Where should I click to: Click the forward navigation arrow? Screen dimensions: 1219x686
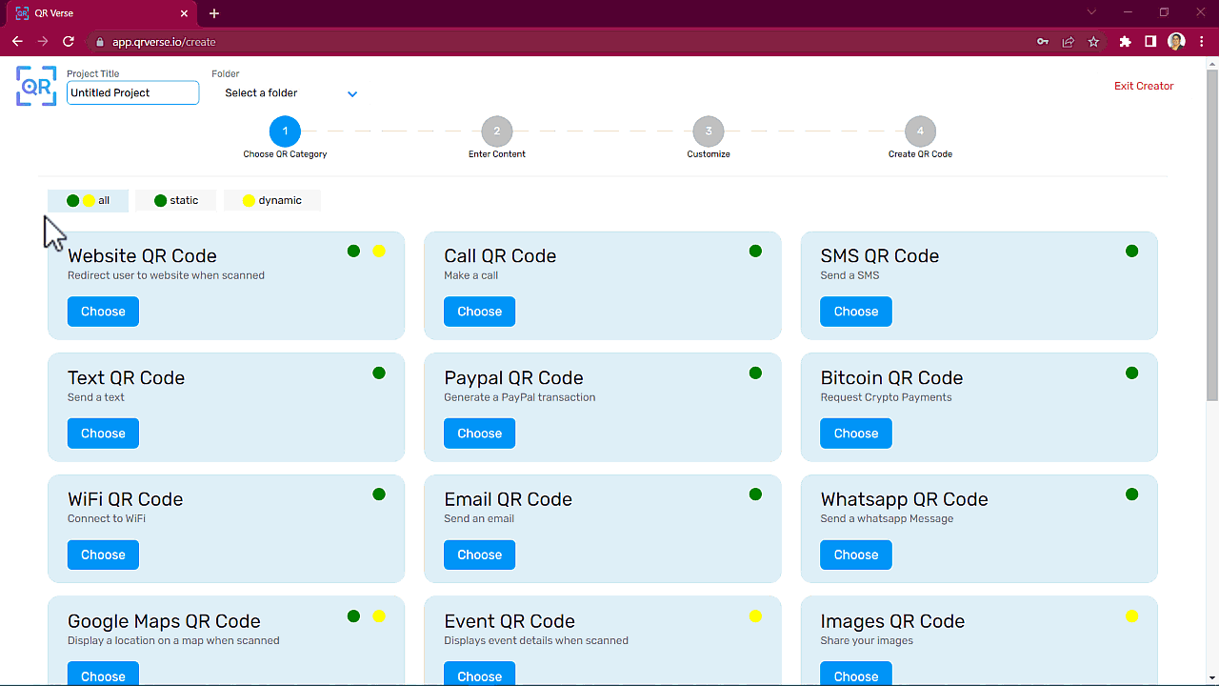pos(43,42)
